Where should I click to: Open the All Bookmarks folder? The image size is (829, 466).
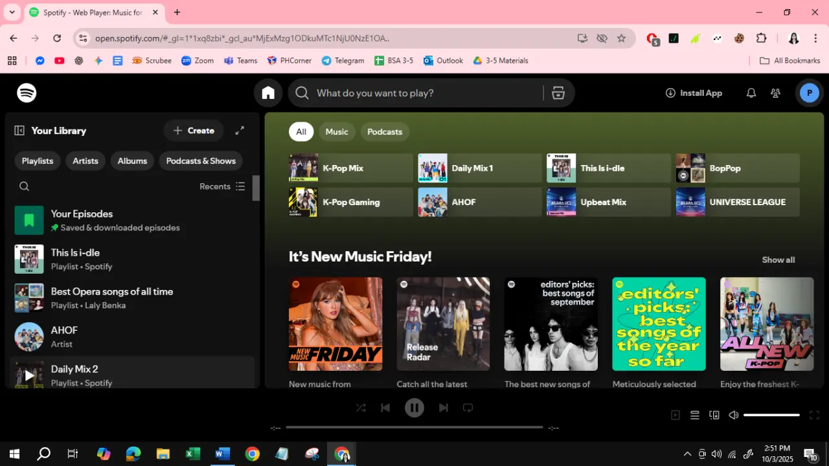pyautogui.click(x=789, y=60)
